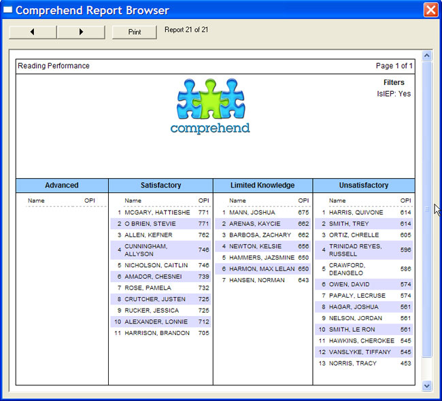Select the ROSE, PAMELA row
The height and width of the screenshot is (401, 442).
tap(160, 287)
